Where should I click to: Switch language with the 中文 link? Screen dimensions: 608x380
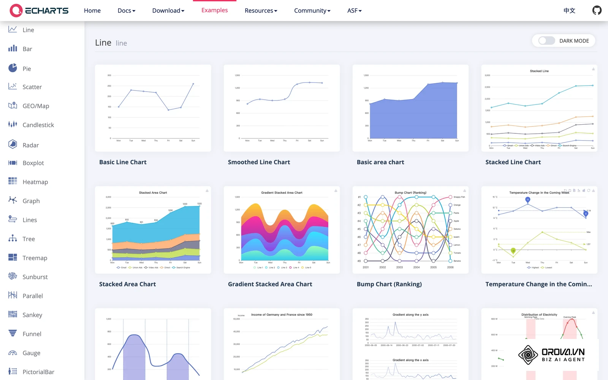tap(569, 11)
